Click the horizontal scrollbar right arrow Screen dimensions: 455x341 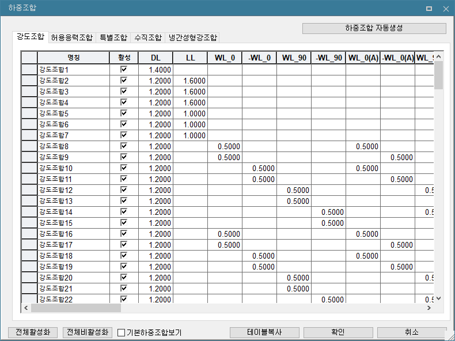(429, 308)
